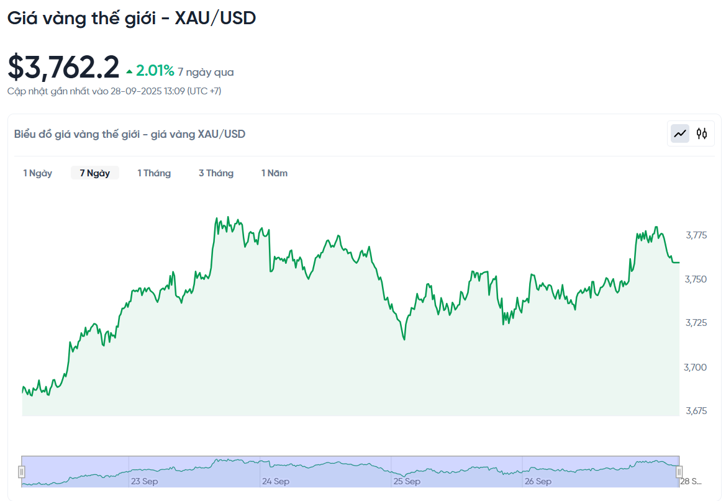Click the $3,762.2 current gold price
The height and width of the screenshot is (501, 726).
[x=63, y=67]
